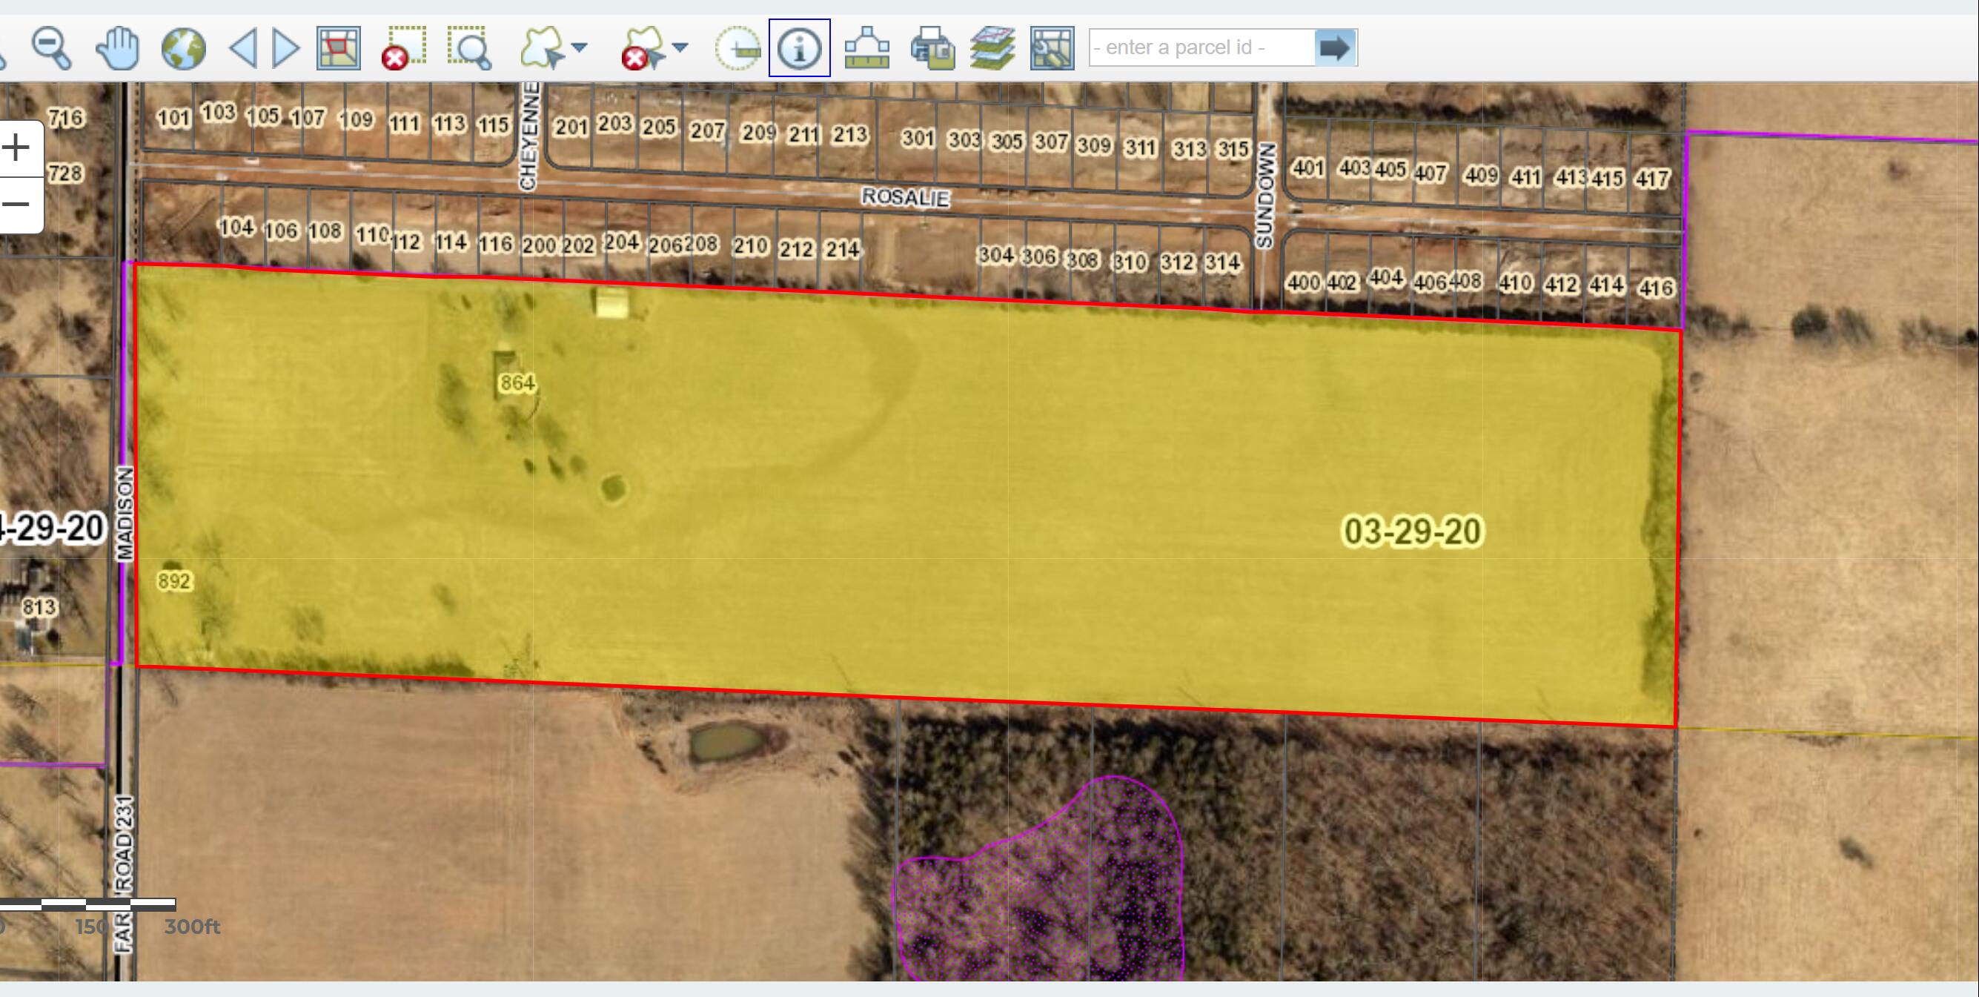
Task: Open the map layers panel
Action: pyautogui.click(x=992, y=48)
